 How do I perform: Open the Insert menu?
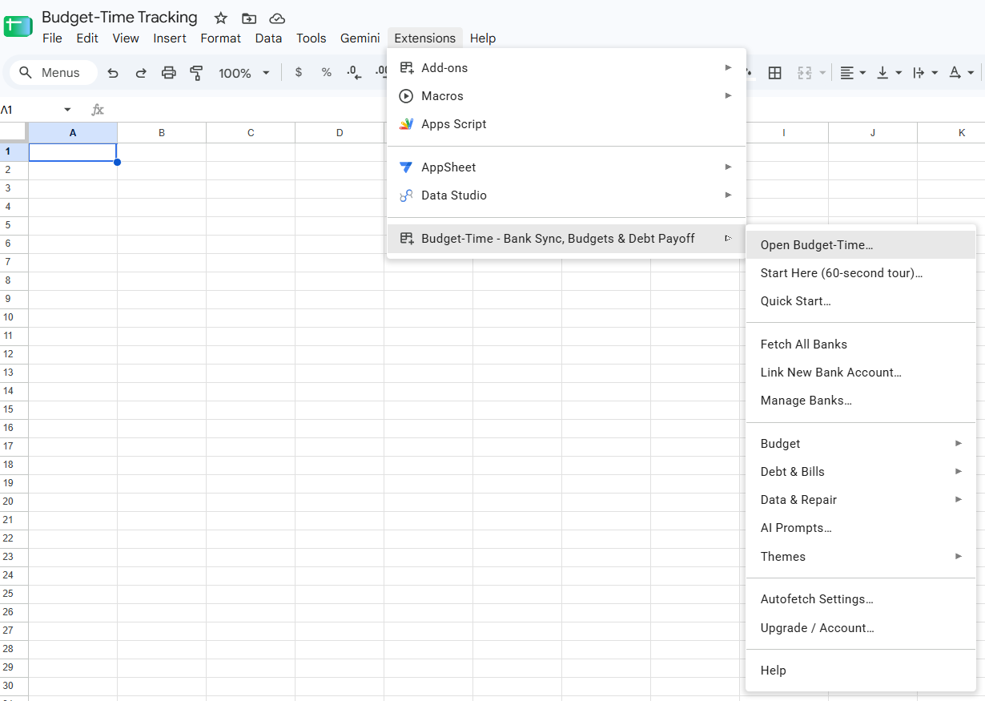coord(170,38)
